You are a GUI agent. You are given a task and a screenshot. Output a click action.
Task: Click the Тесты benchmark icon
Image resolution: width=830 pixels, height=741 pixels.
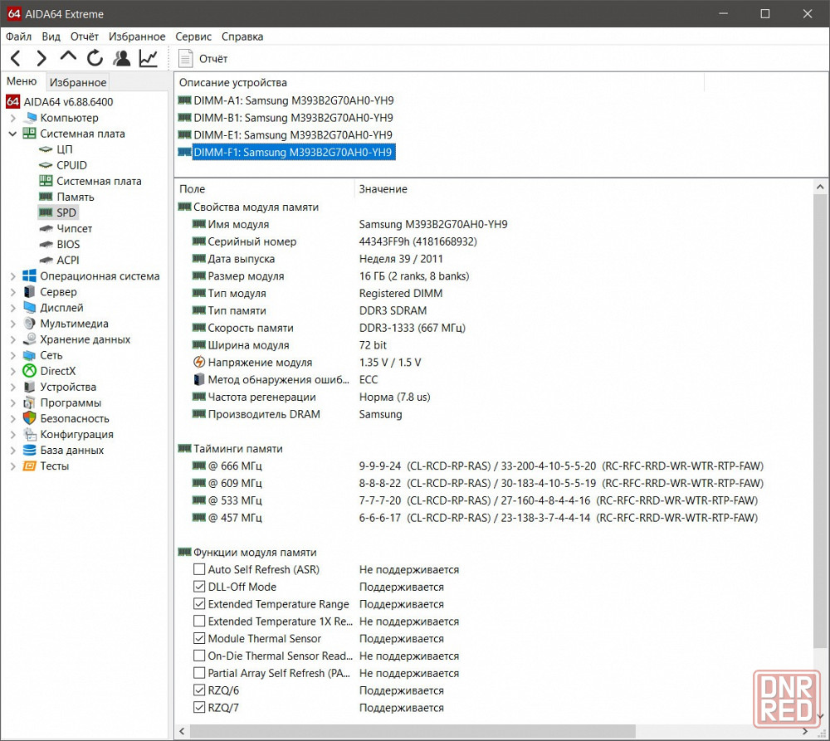click(30, 466)
